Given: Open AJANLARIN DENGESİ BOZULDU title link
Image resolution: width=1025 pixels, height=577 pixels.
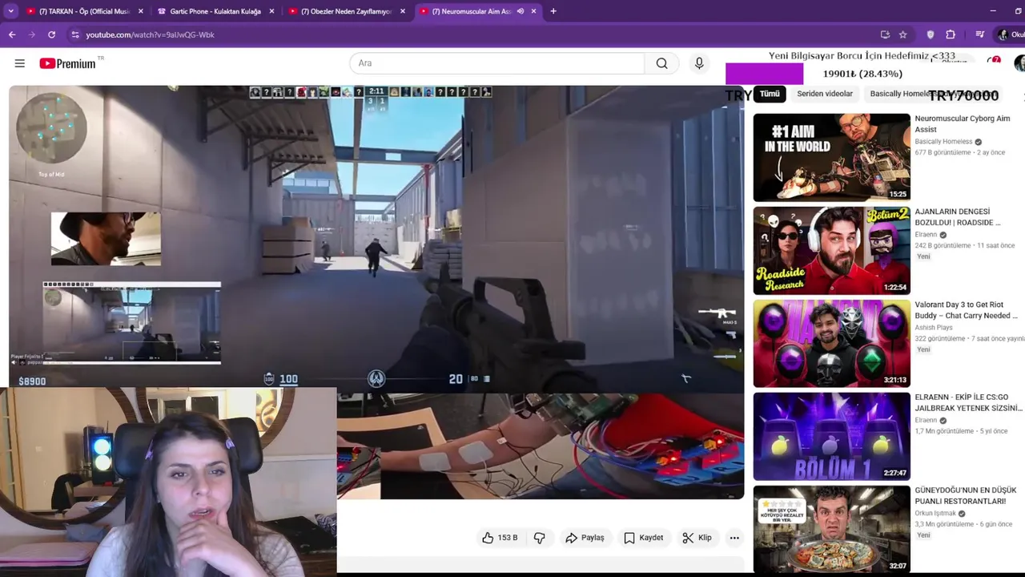Looking at the screenshot, I should [958, 217].
